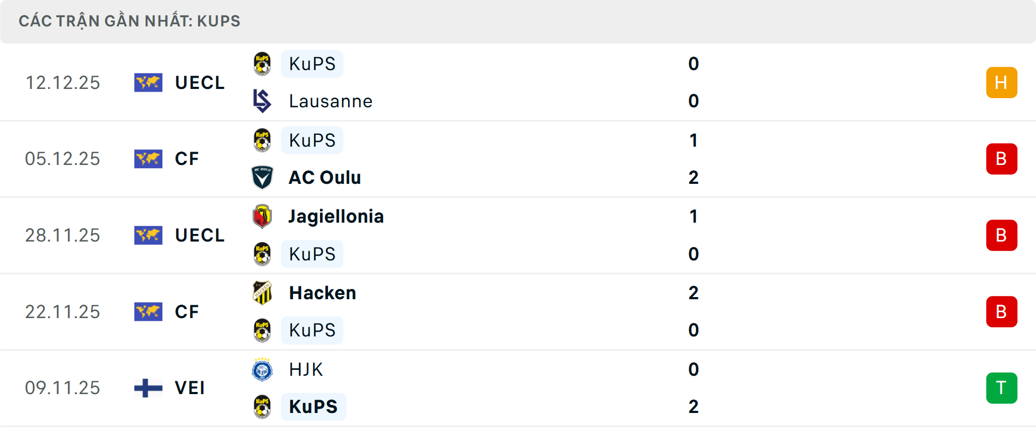Screen dimensions: 1036x427
Task: Click the 22.11.25 match date
Action: 63,312
